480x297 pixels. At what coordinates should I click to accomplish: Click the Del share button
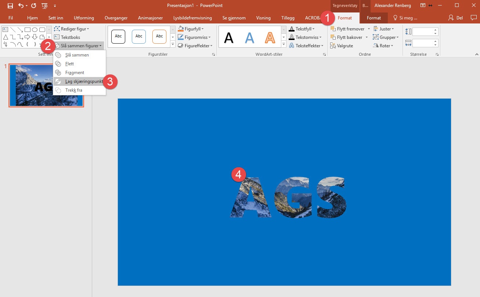coord(456,18)
